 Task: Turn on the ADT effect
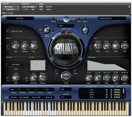click(x=91, y=47)
